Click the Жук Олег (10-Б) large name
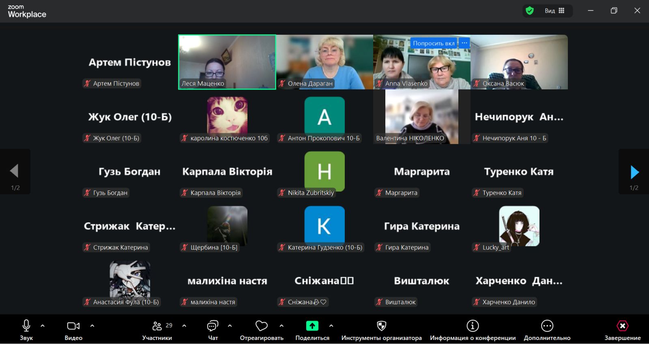 (x=130, y=117)
